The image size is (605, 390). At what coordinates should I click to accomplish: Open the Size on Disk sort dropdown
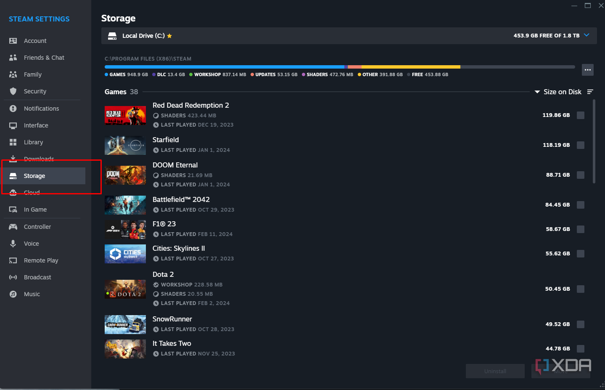[558, 92]
